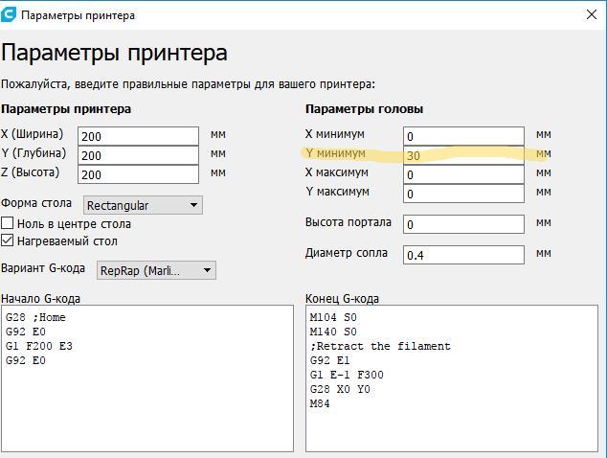Click the Y минимум field showing 30

463,155
